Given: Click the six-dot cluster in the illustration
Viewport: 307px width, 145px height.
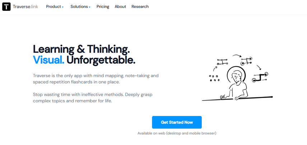Looking at the screenshot, I should click(x=214, y=78).
